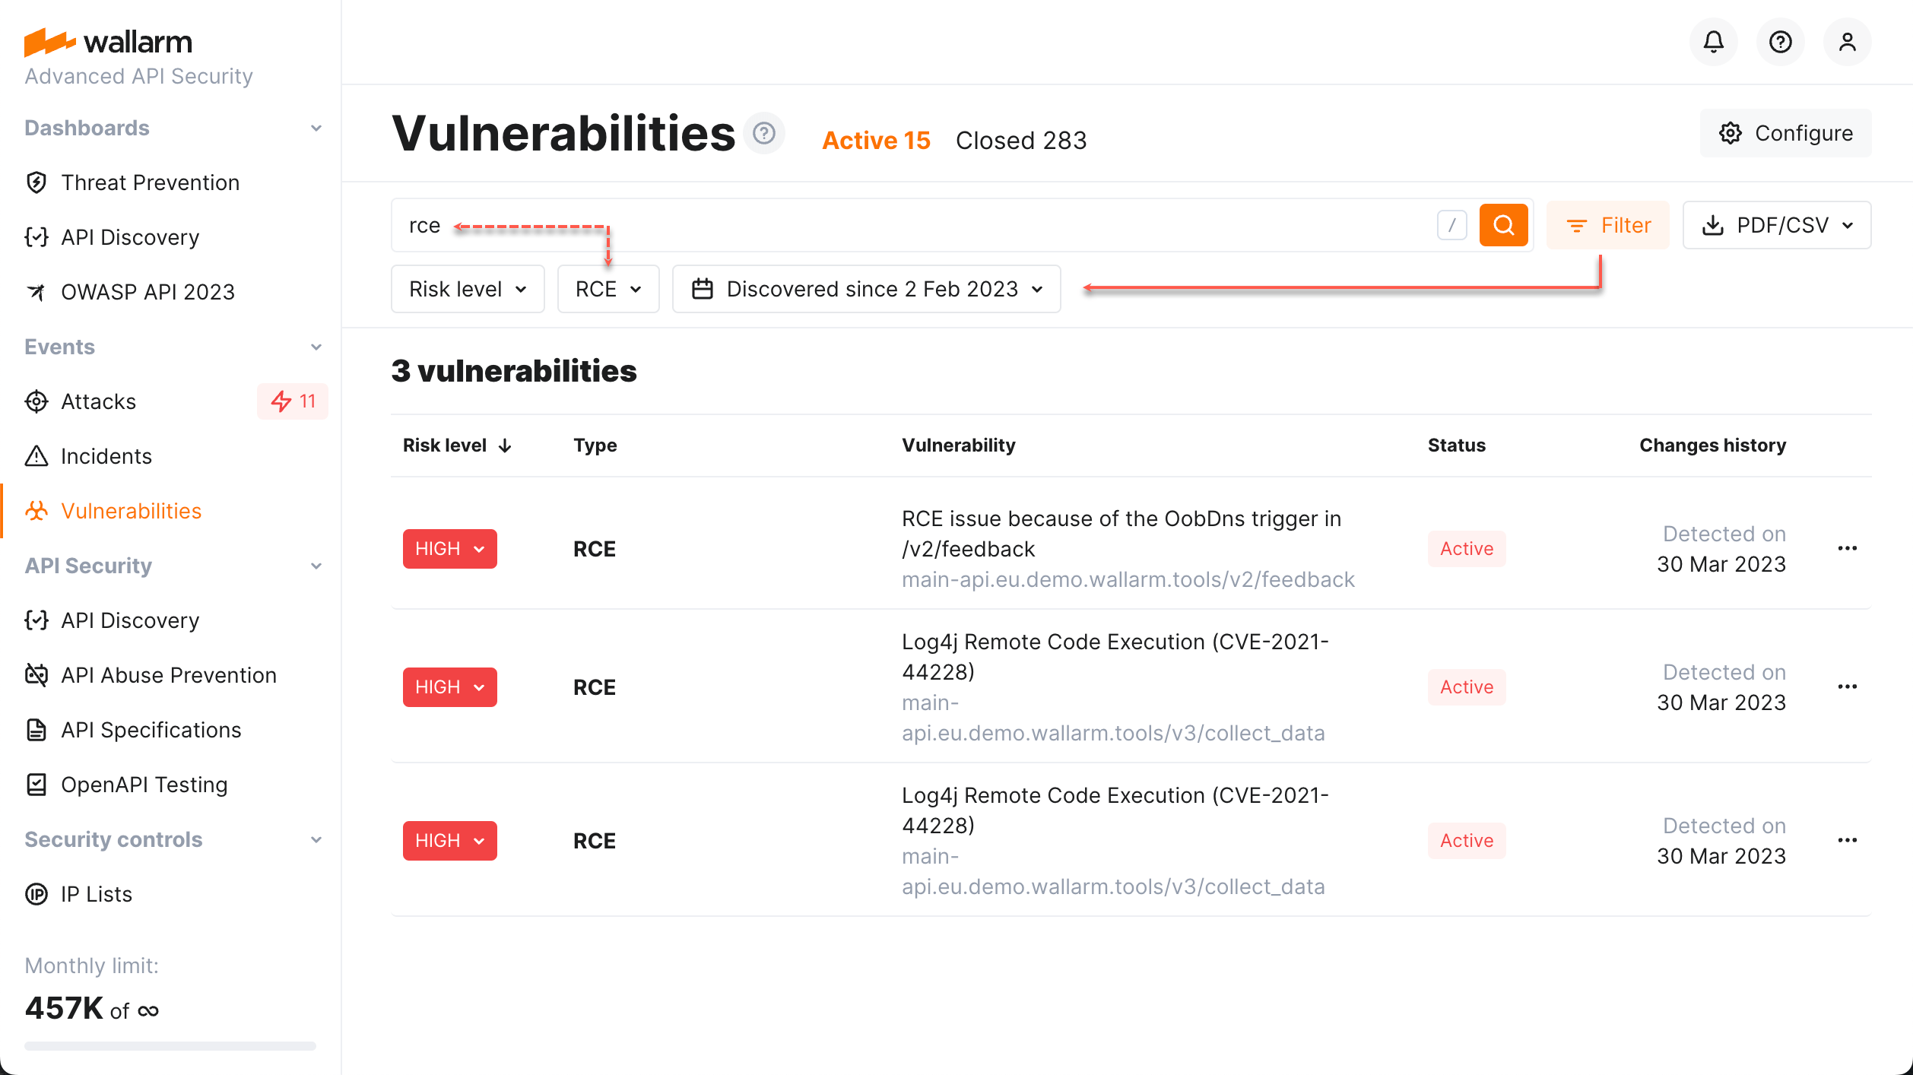Click the notifications bell icon
Image resolution: width=1913 pixels, height=1075 pixels.
[1713, 42]
